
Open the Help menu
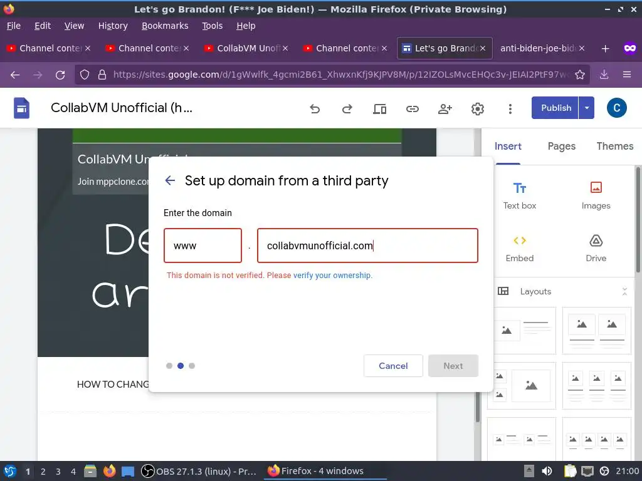click(x=246, y=26)
